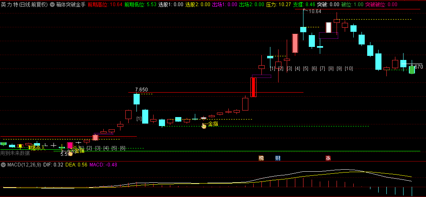This screenshot has width=426, height=197.
Task: Click the 强杀入 signal label
Action: click(38, 148)
